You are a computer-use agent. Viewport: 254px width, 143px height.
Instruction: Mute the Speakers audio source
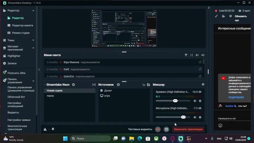tap(195, 101)
